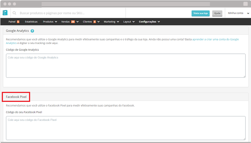This screenshot has width=251, height=143.
Task: Click the Código do seu Facebook Pixel label
Action: pyautogui.click(x=24, y=112)
